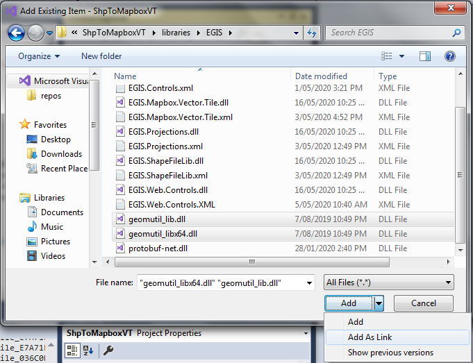Click the file list vertical scrollbar thumb
This screenshot has width=473, height=363.
(x=460, y=175)
